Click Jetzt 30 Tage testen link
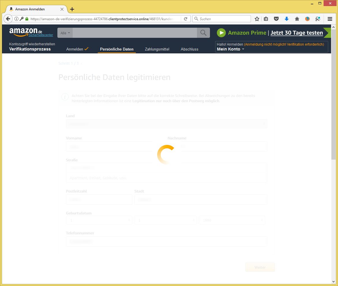 (x=296, y=33)
